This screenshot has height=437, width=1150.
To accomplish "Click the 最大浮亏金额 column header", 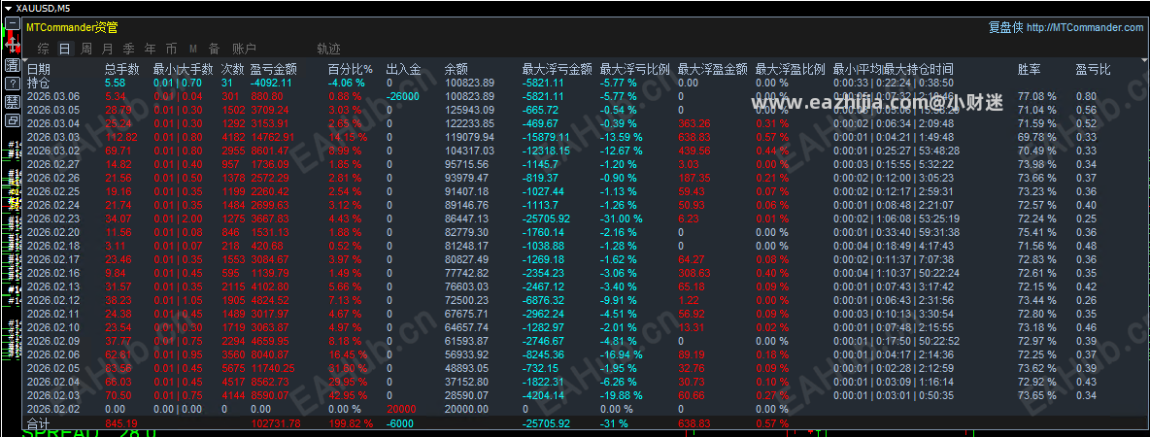I will tap(557, 70).
